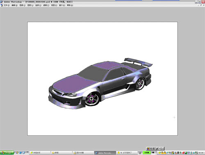The width and height of the screenshot is (205, 155).
Task: Click the IME toolbar colorful logo icon
Action: point(148,148)
